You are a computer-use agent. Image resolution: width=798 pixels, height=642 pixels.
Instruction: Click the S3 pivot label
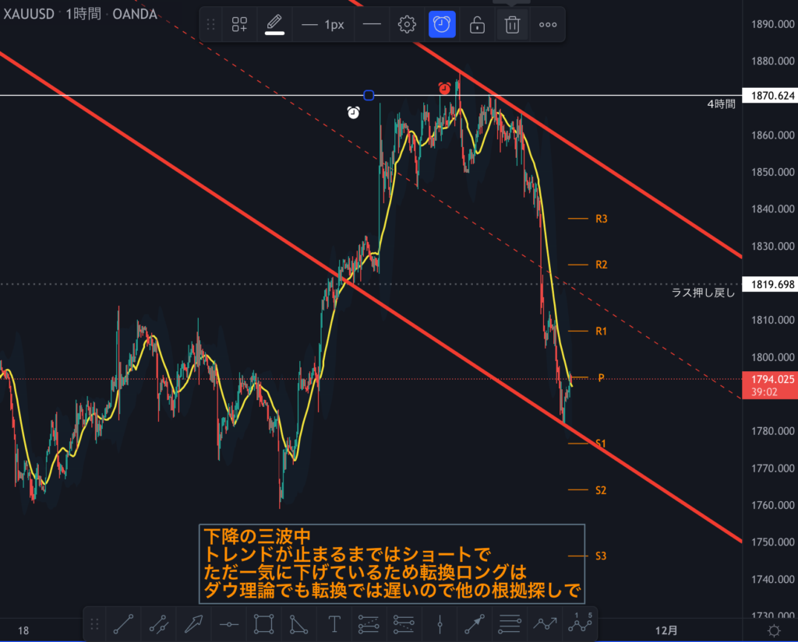(601, 556)
